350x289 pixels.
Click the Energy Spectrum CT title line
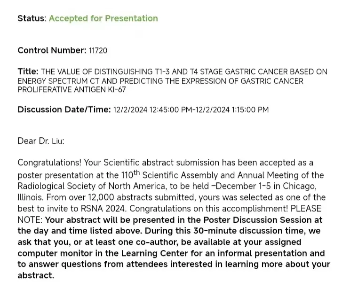coord(160,81)
